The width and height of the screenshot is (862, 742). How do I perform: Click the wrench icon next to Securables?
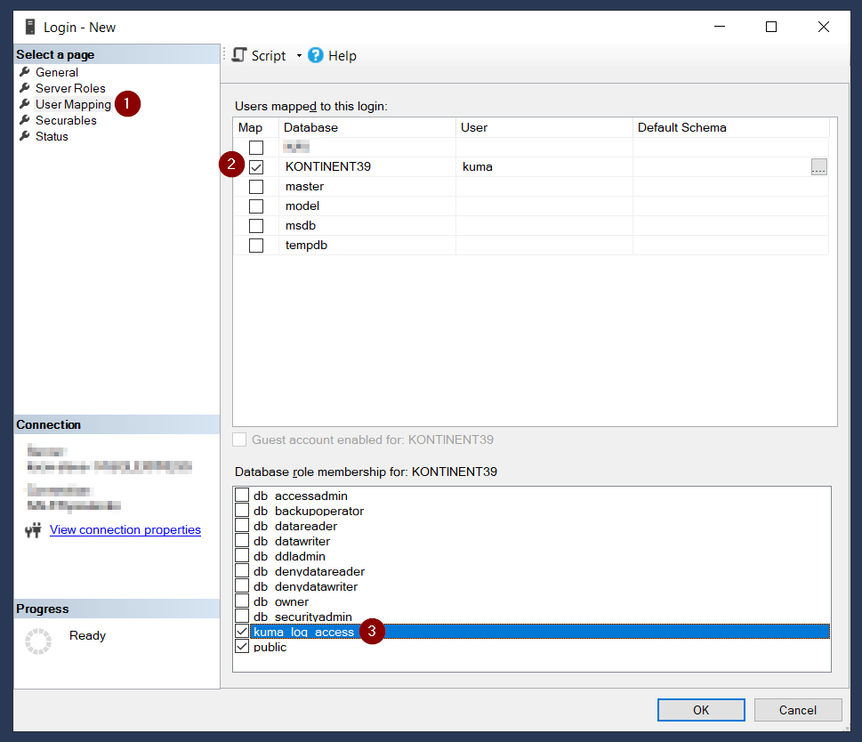point(25,120)
